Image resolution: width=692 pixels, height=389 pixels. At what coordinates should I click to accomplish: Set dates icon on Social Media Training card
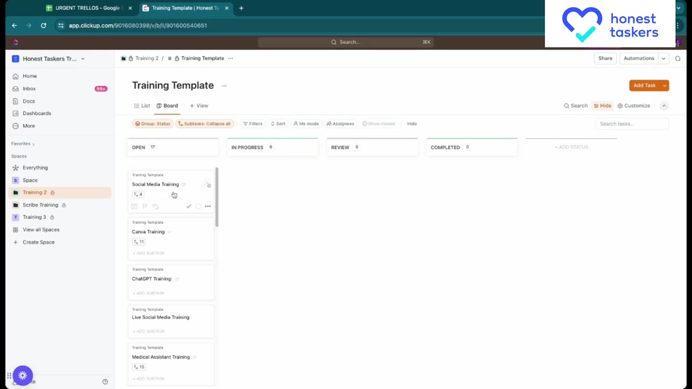[134, 206]
